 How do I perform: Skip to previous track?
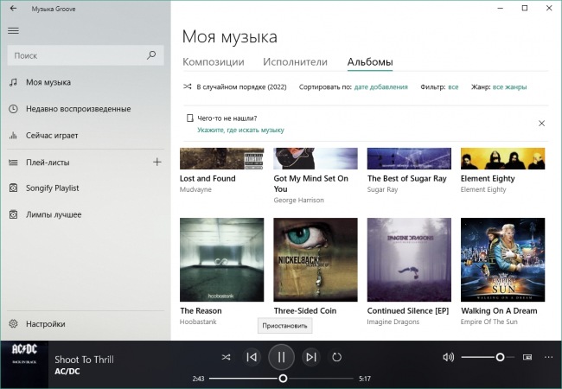click(252, 357)
